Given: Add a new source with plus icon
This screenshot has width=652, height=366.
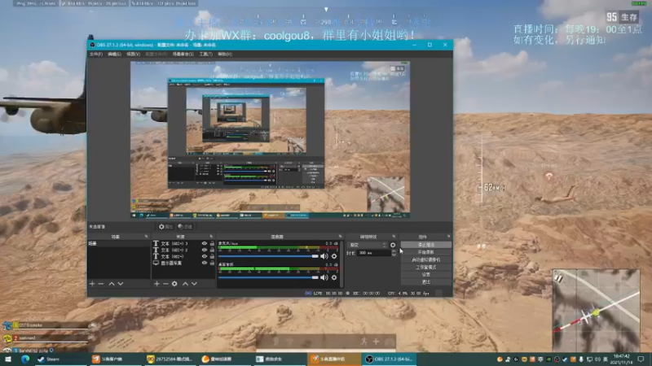Looking at the screenshot, I should point(156,284).
